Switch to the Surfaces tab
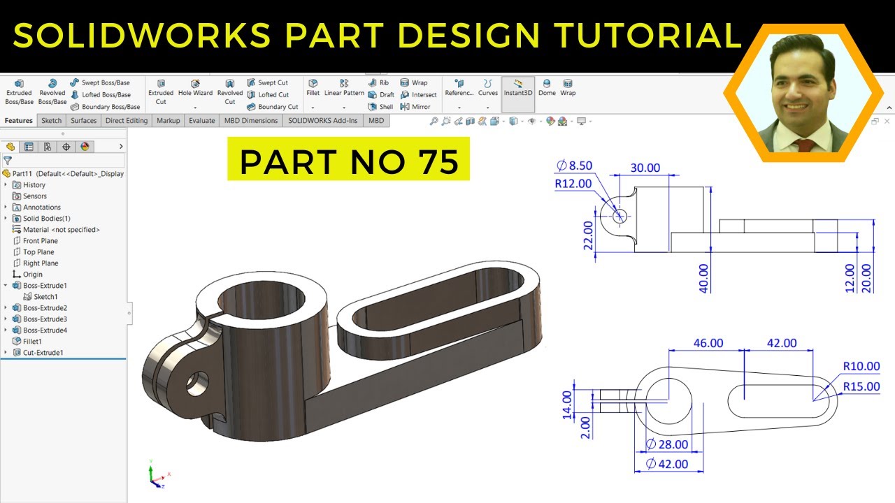This screenshot has height=503, width=895. [83, 121]
